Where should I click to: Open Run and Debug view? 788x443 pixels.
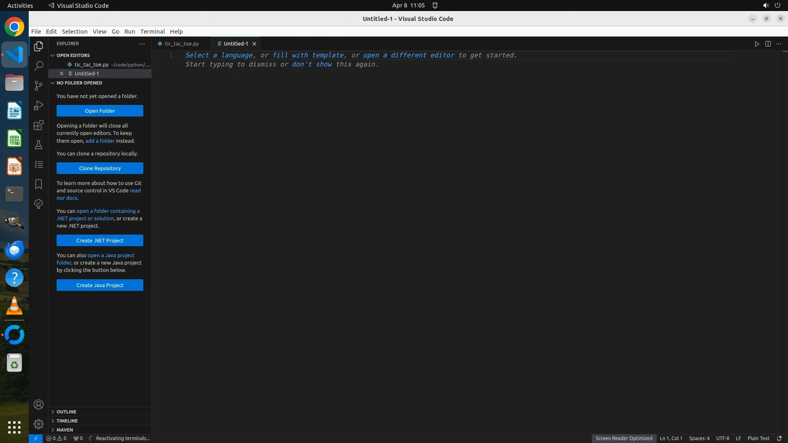click(39, 105)
